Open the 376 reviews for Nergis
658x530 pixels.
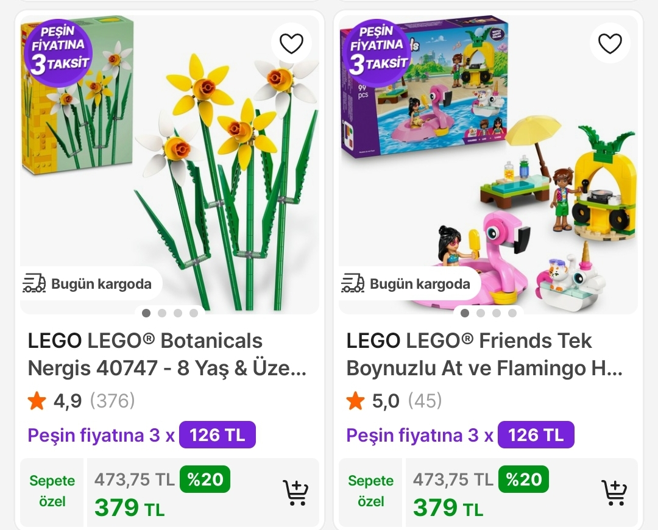112,401
